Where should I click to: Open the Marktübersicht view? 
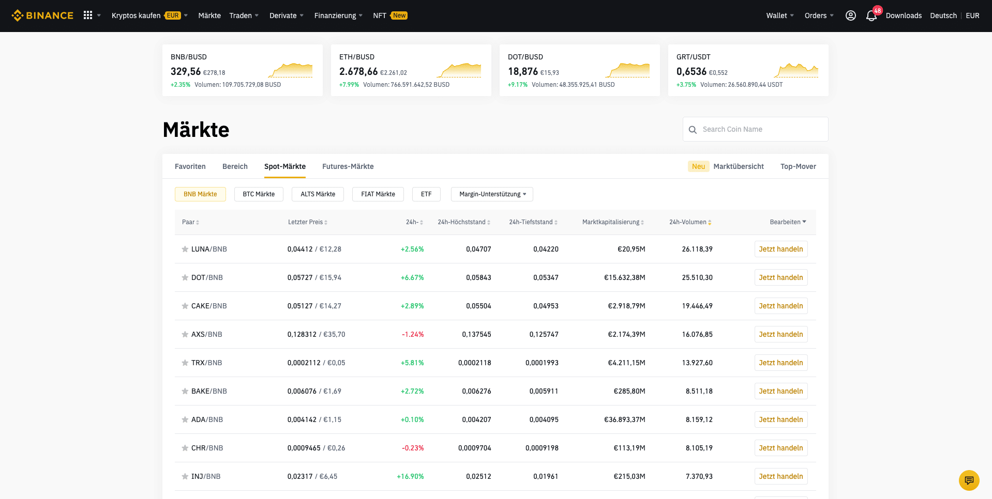(x=739, y=166)
